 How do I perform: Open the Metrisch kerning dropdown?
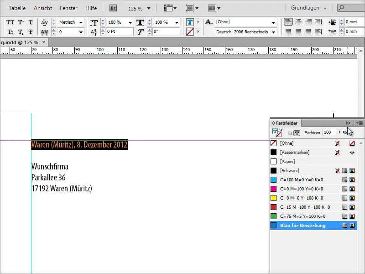click(x=81, y=22)
